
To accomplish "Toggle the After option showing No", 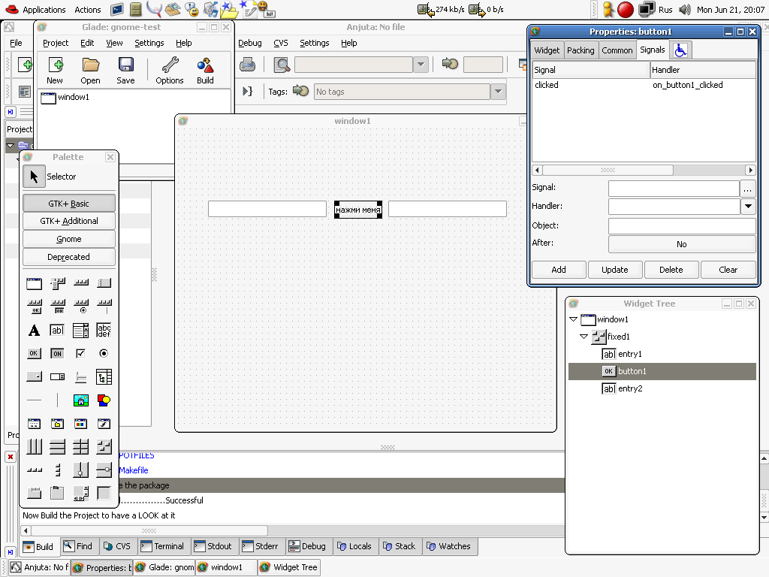I will point(682,244).
